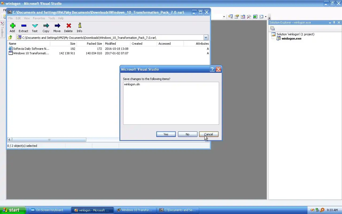Click the Move icon in 7-Zip toolbar
This screenshot has height=214, width=342.
pyautogui.click(x=57, y=26)
